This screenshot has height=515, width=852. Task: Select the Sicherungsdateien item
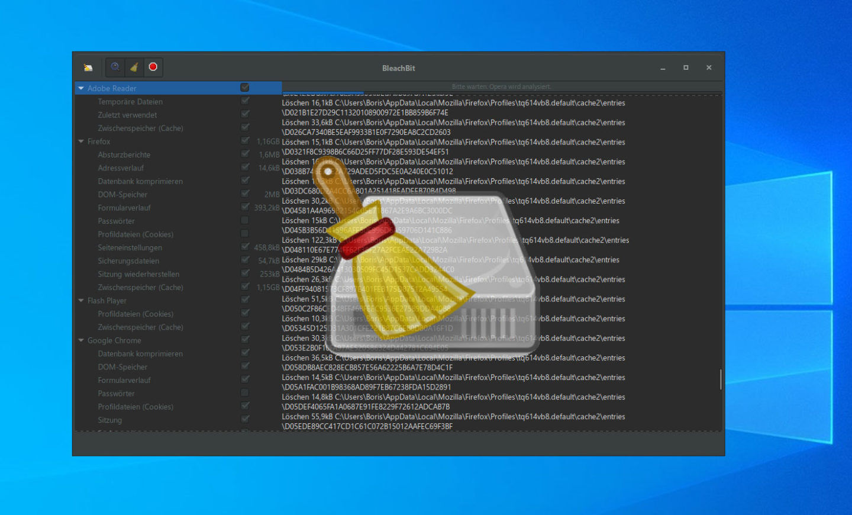coord(128,261)
